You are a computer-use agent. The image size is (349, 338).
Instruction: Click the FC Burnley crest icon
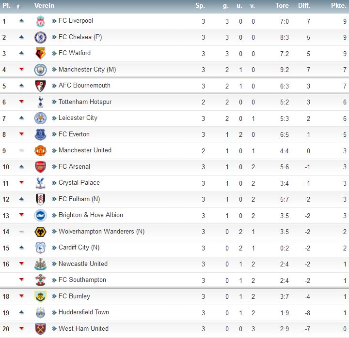point(41,296)
